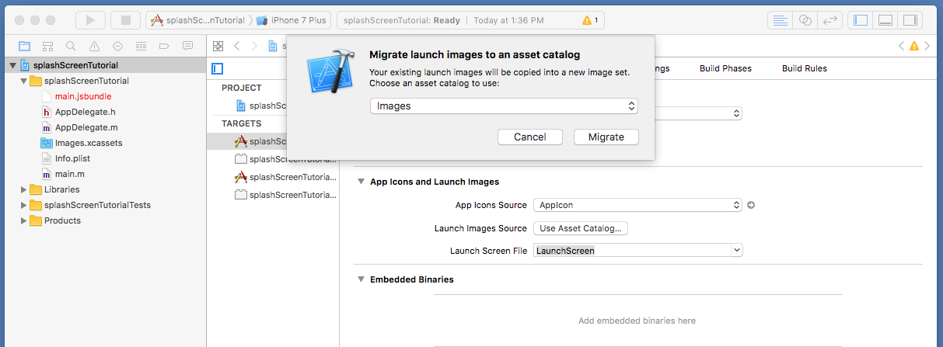The image size is (943, 347).
Task: Collapse the splashScreenTutorial project root
Action: tap(12, 65)
